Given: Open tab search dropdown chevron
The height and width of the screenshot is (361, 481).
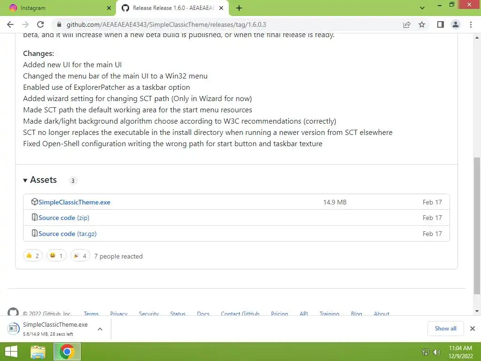Looking at the screenshot, I should pyautogui.click(x=422, y=8).
